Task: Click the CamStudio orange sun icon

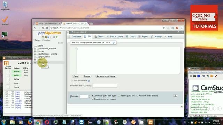Action: [212, 76]
